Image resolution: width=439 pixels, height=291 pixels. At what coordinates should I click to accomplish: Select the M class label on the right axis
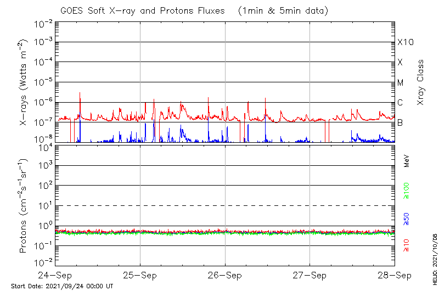[401, 83]
